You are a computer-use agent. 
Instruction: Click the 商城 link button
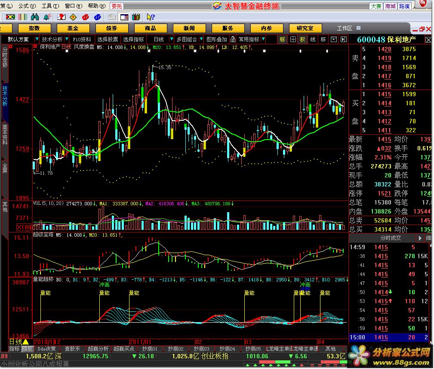(x=390, y=6)
